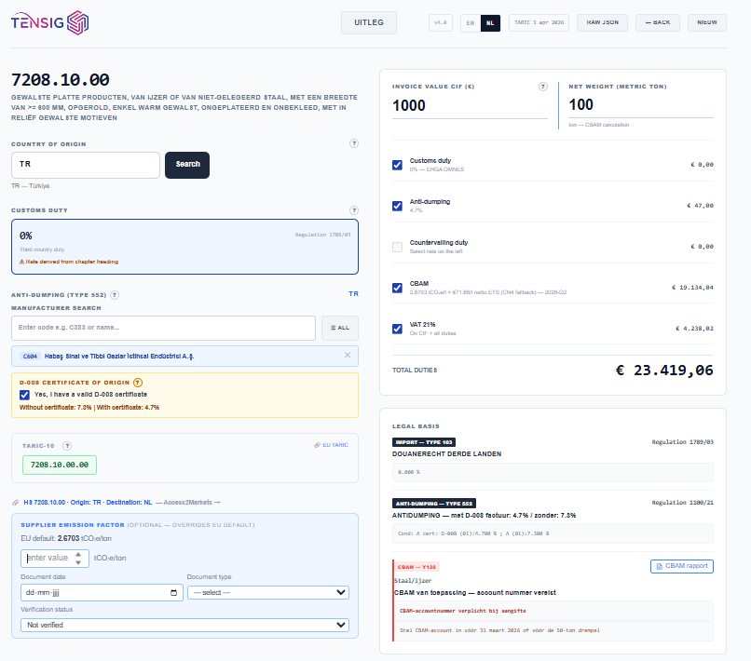Click the calendar icon in Document date field
Viewport: 751px width, 661px height.
(x=173, y=592)
